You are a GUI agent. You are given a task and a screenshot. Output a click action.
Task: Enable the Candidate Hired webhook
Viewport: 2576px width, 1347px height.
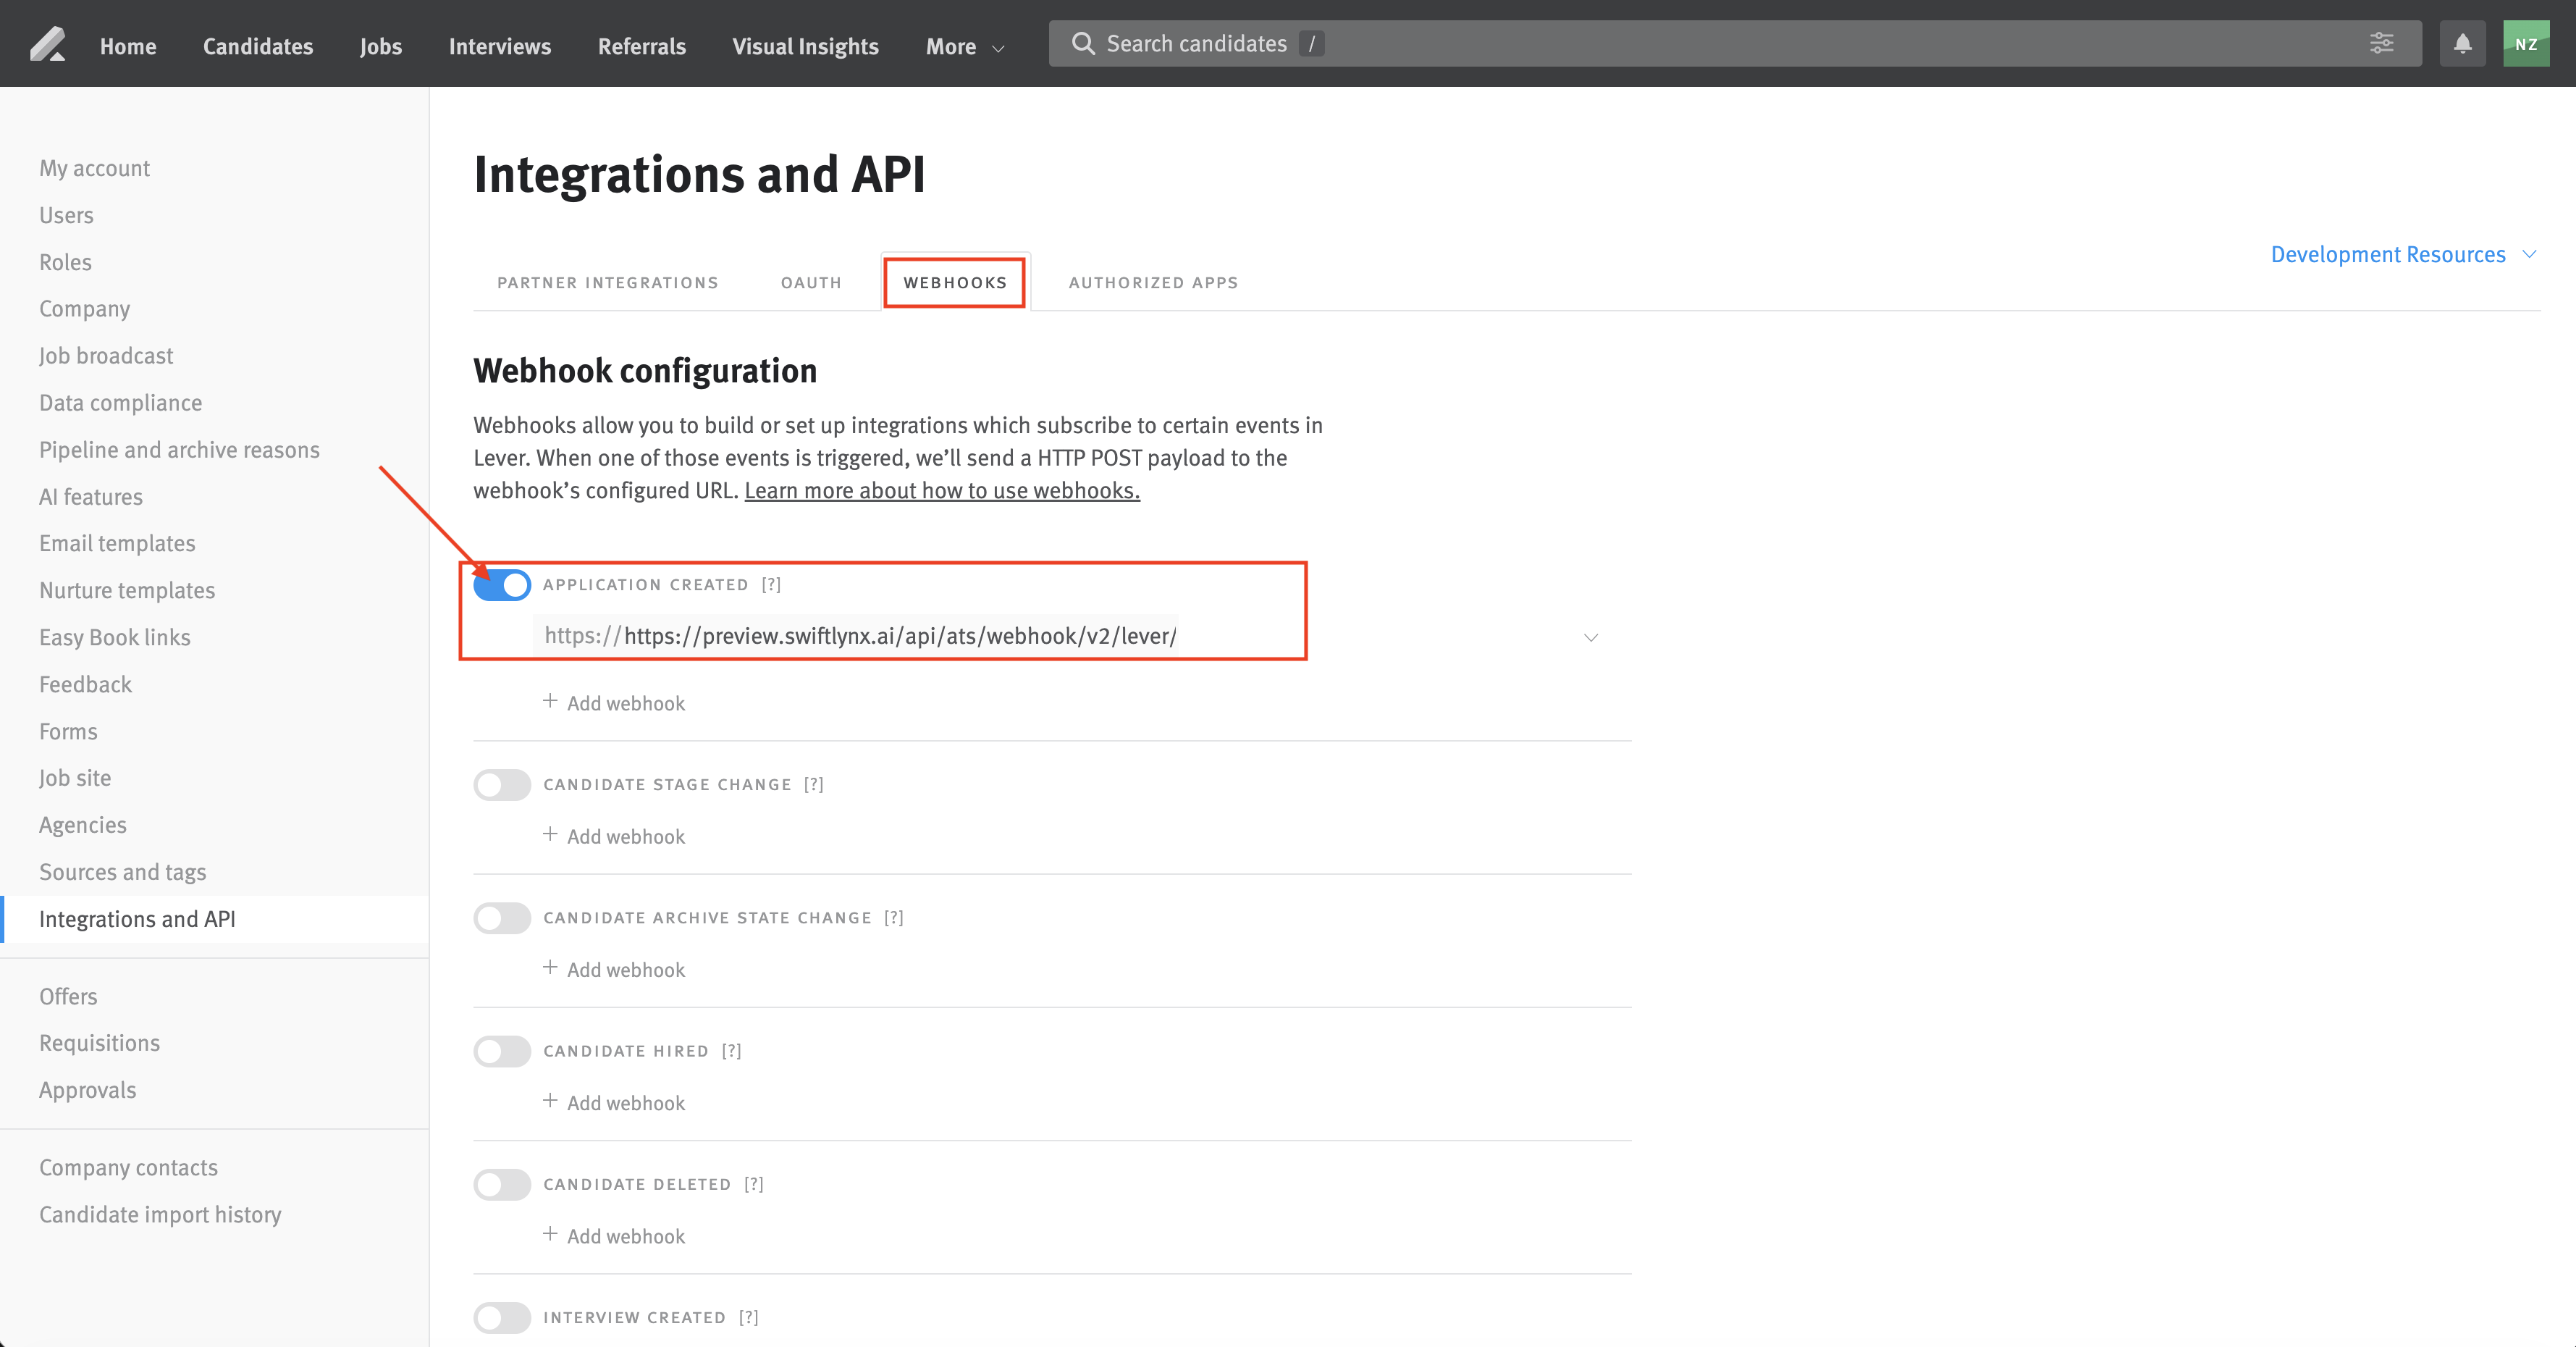coord(502,1051)
